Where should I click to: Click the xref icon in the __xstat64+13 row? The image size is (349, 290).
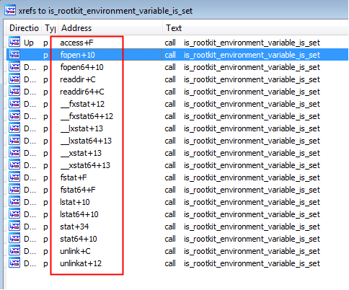click(x=14, y=164)
